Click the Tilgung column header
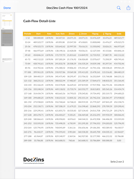 pyautogui.click(x=95, y=34)
